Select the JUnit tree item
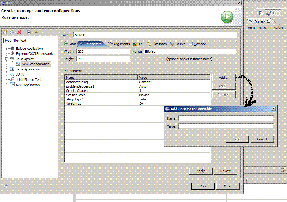This screenshot has height=202, width=287. tap(20, 74)
